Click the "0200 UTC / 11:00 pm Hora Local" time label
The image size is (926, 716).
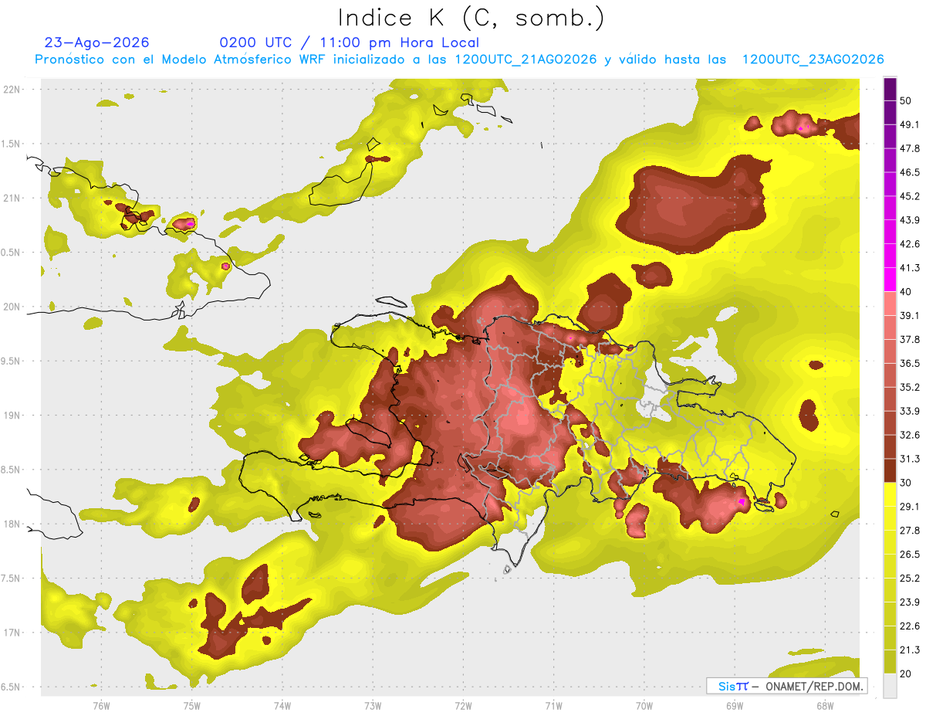click(x=349, y=42)
